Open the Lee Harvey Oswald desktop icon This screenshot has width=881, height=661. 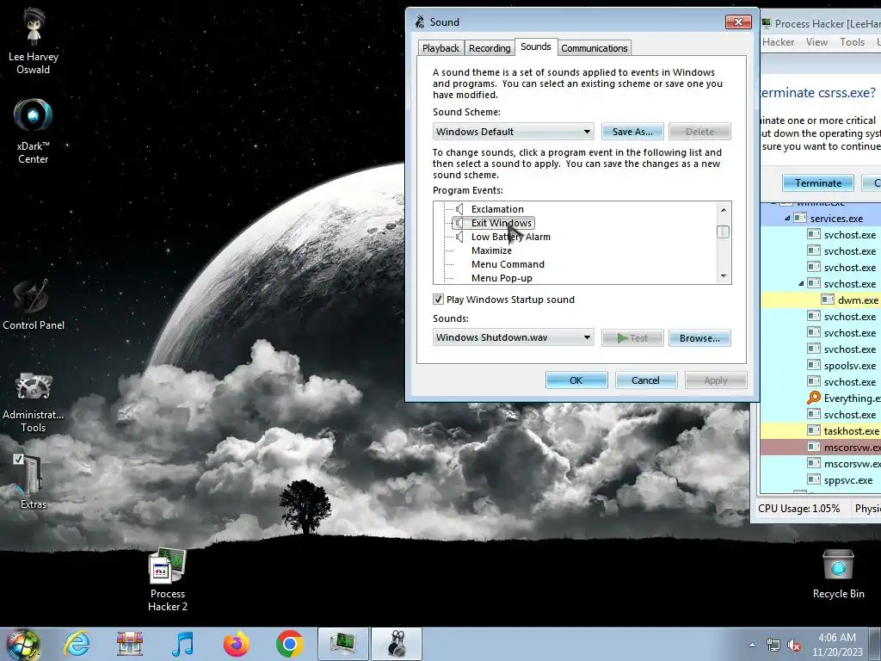(34, 41)
